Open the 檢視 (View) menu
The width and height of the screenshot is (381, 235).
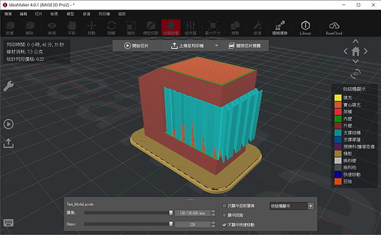[54, 14]
